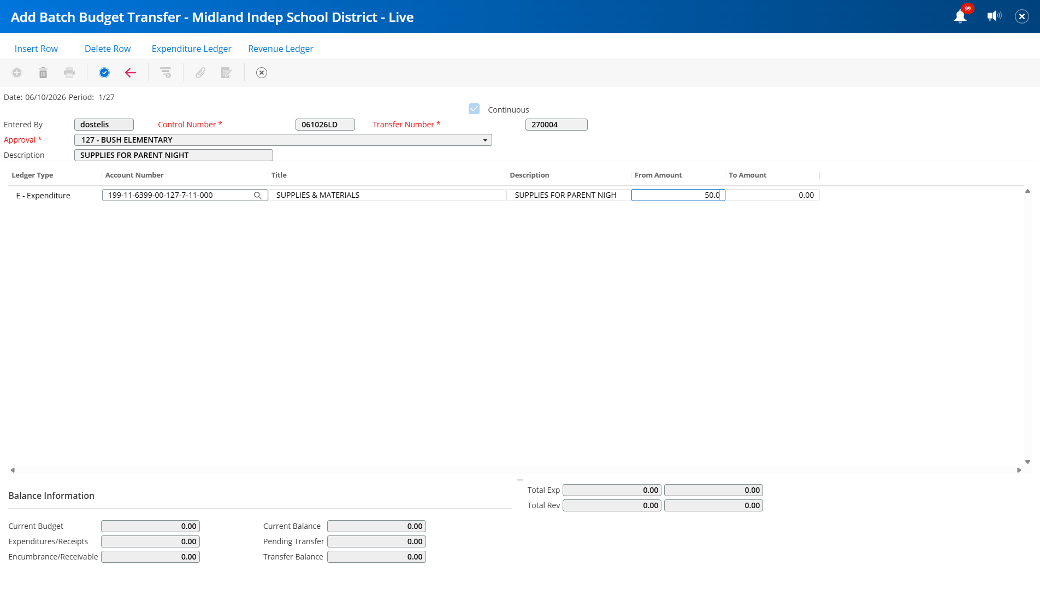Open Expenditure Ledger
The height and width of the screenshot is (589, 1040).
192,49
